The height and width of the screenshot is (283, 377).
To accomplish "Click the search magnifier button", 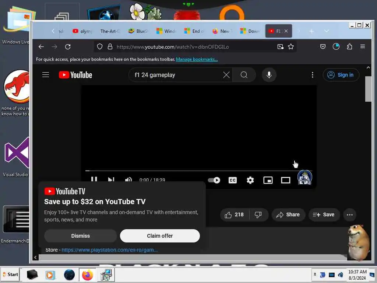I will pyautogui.click(x=244, y=75).
